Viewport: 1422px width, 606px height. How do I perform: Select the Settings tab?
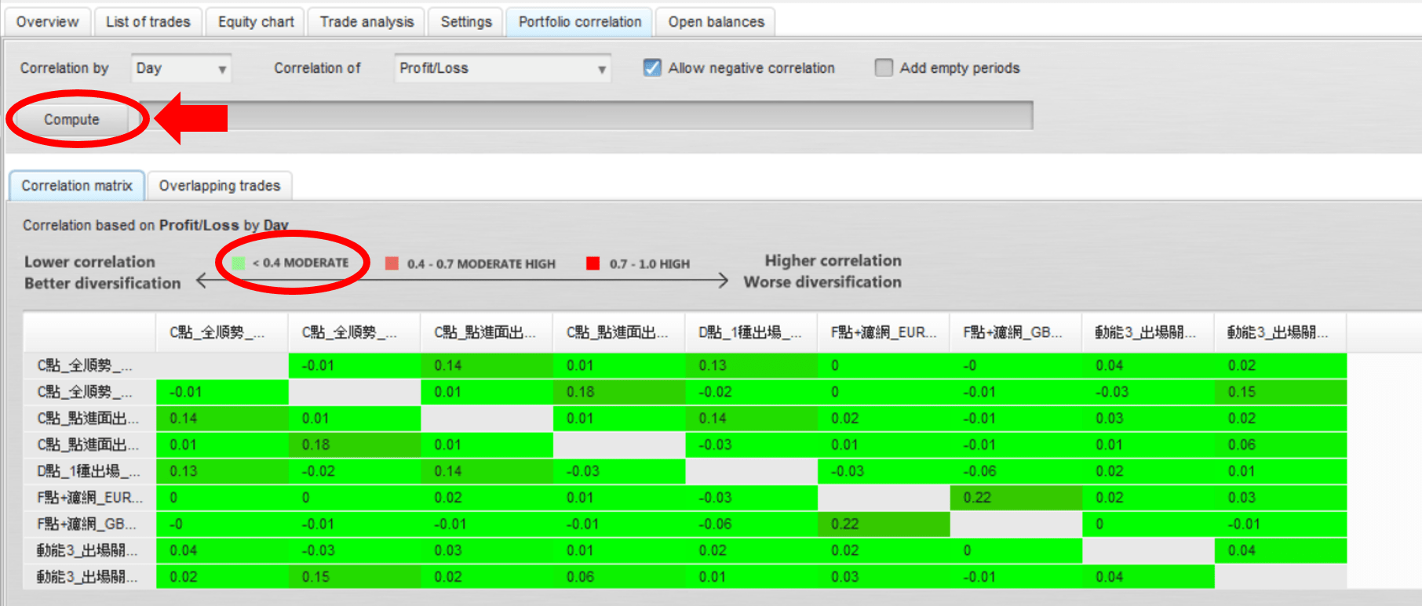(x=465, y=22)
